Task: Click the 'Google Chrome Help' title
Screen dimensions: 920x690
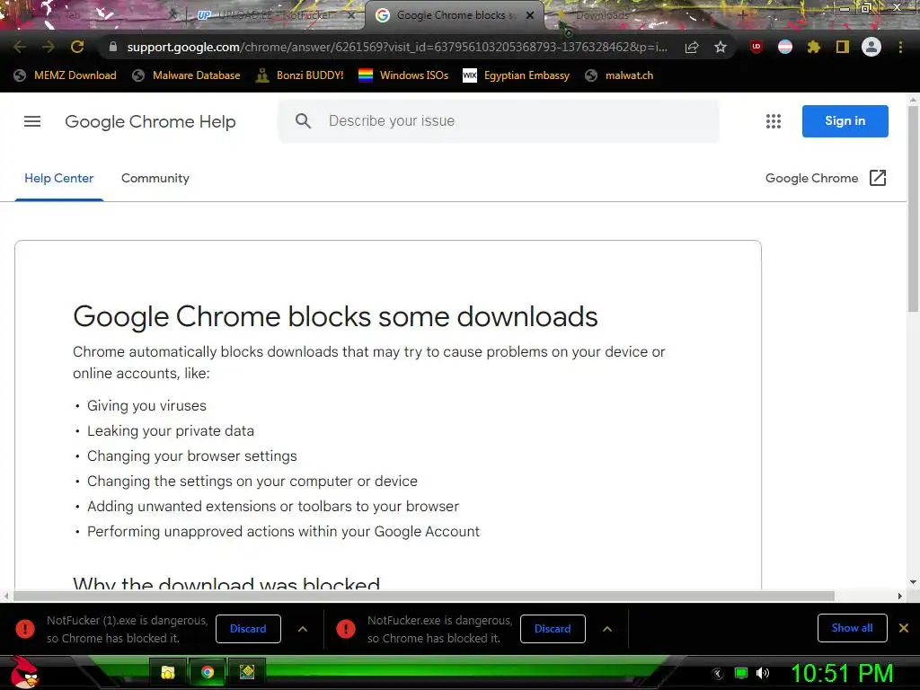Action: (150, 121)
